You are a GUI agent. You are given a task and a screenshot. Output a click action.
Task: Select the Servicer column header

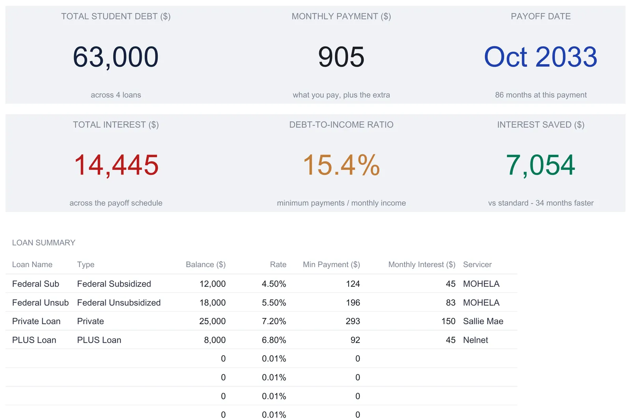click(477, 264)
